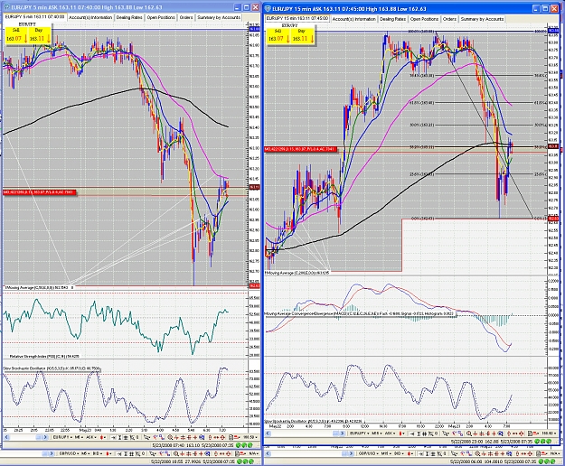Open the M5 timeframe dropdown for EUR/JPY
Image resolution: width=565 pixels, height=466 pixels.
pyautogui.click(x=79, y=437)
